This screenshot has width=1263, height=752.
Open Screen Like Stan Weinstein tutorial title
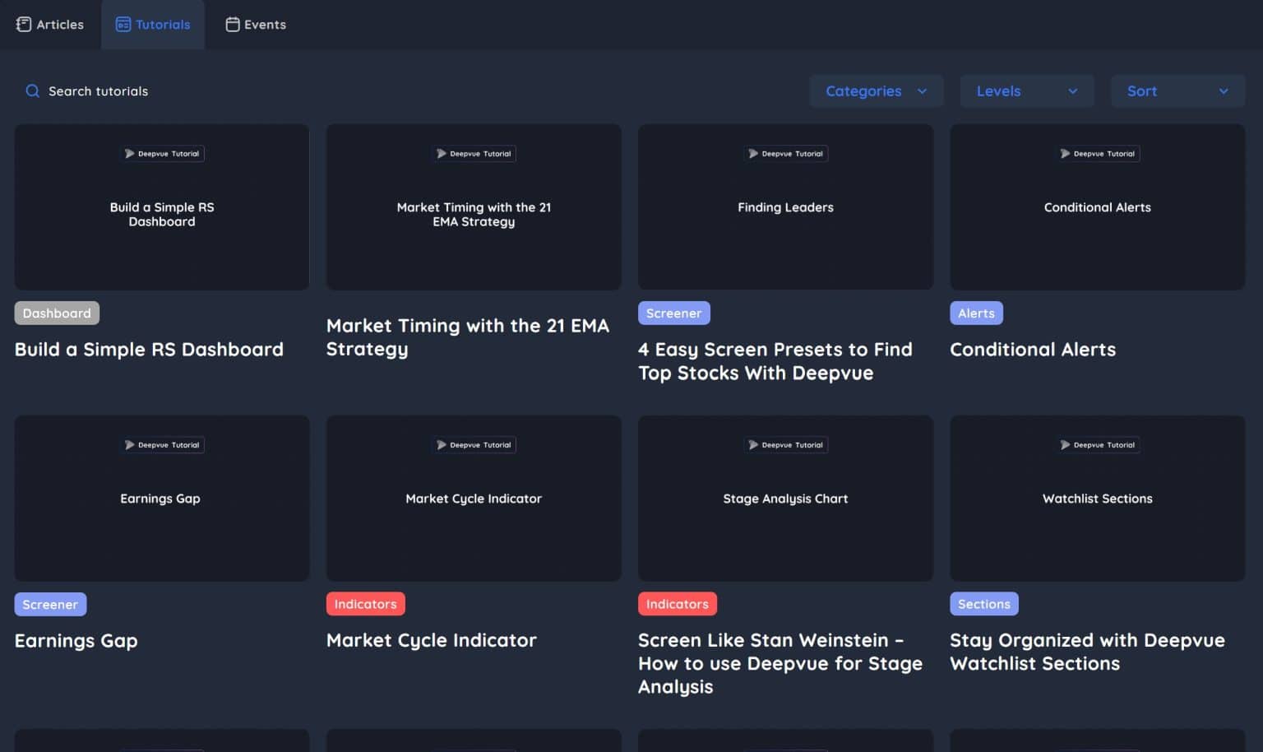(780, 663)
